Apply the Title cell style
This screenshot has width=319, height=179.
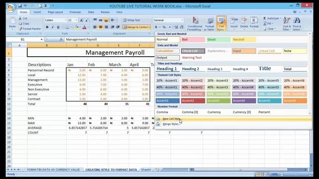point(269,69)
